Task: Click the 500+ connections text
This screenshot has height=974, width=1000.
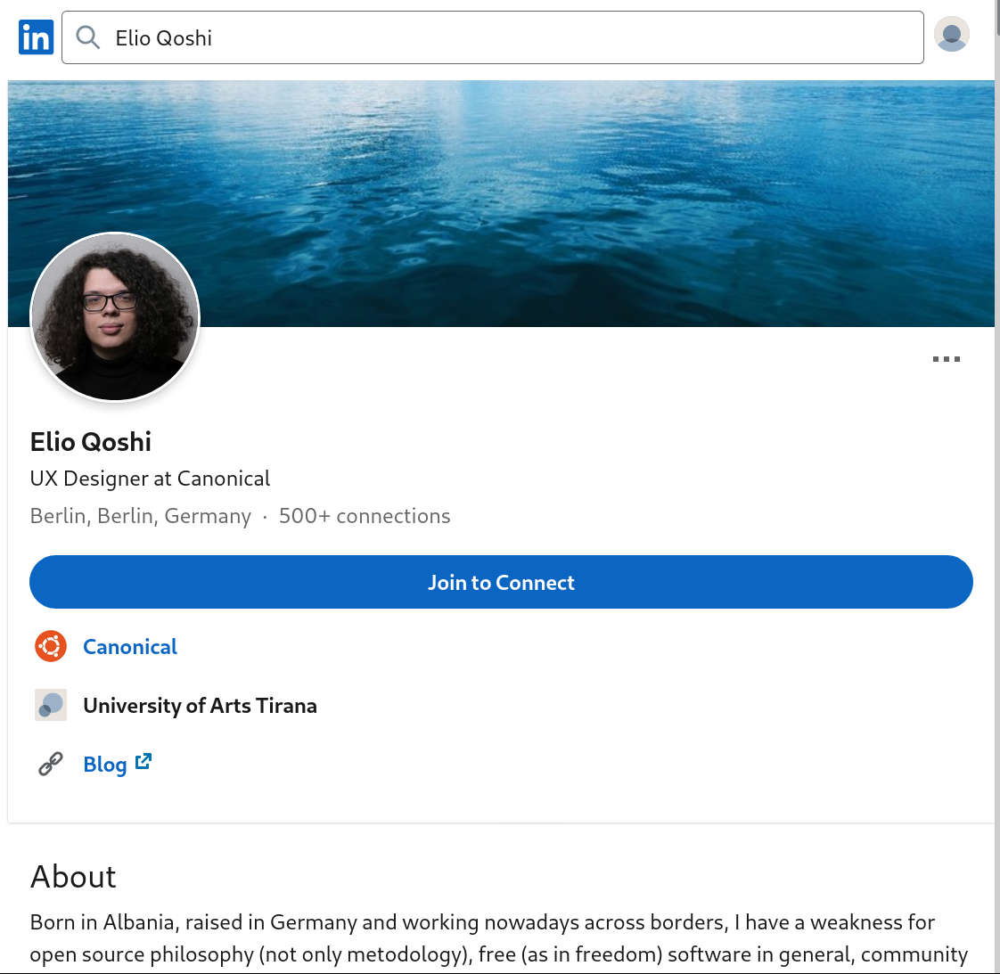Action: pos(365,516)
